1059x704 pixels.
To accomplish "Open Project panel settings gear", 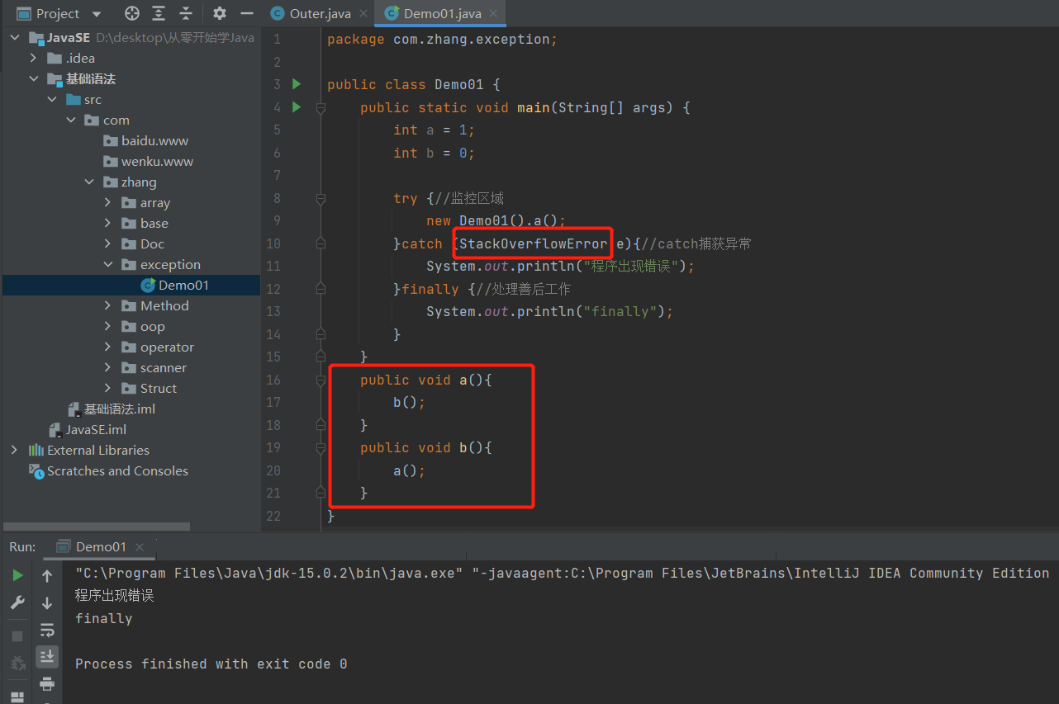I will [x=219, y=13].
